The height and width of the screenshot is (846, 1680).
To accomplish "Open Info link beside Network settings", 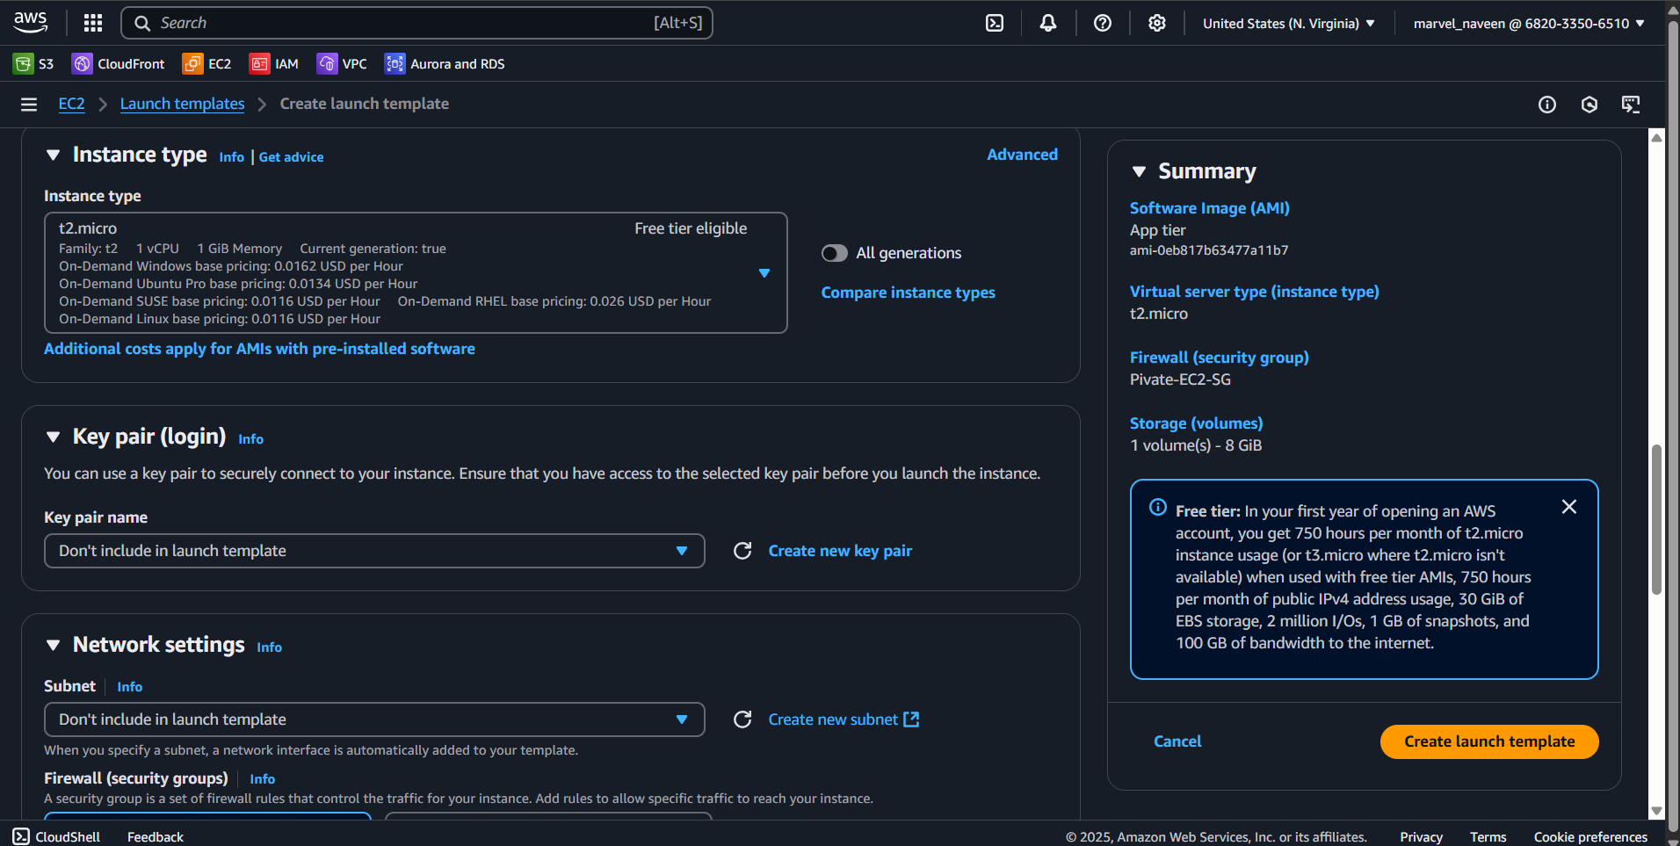I will [x=270, y=647].
